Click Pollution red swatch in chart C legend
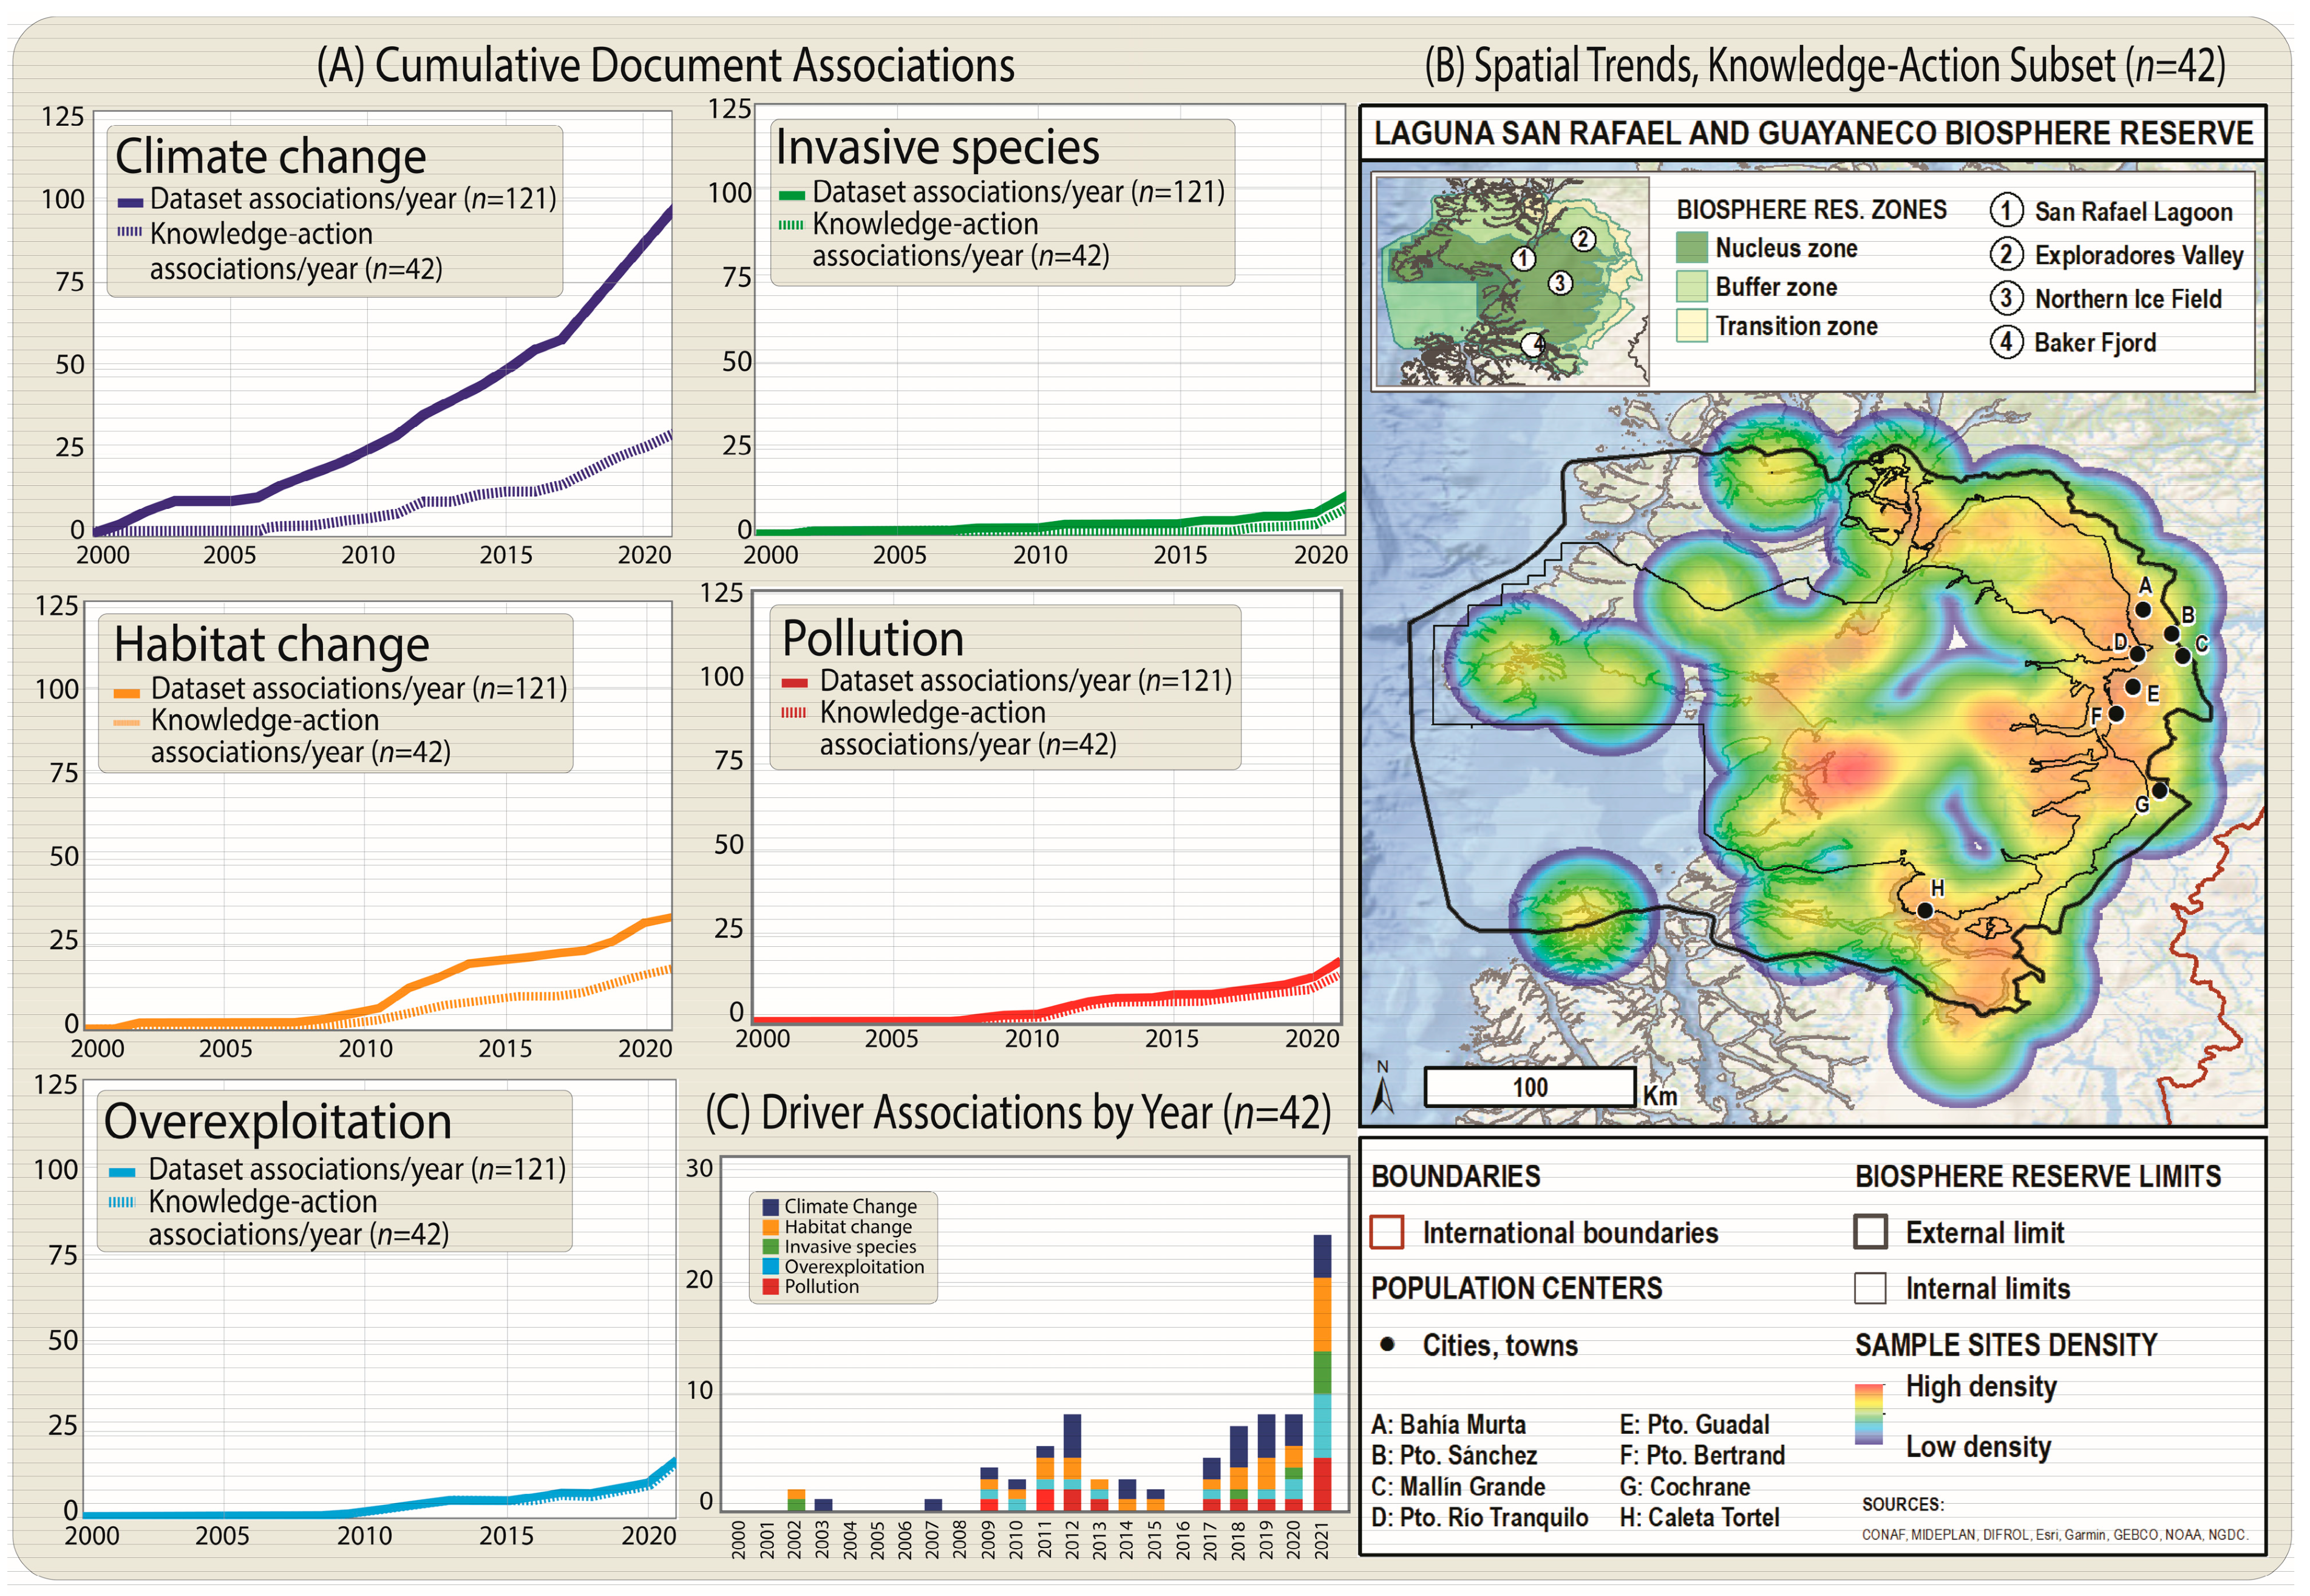This screenshot has height=1596, width=2310. click(x=770, y=1287)
